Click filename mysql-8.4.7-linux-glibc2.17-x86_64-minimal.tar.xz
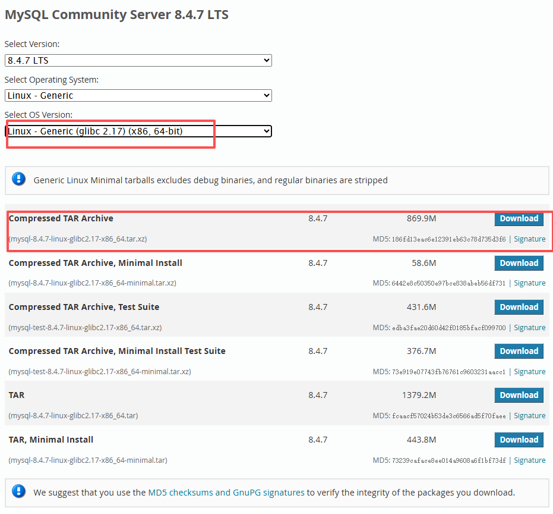This screenshot has width=553, height=514. coord(93,283)
